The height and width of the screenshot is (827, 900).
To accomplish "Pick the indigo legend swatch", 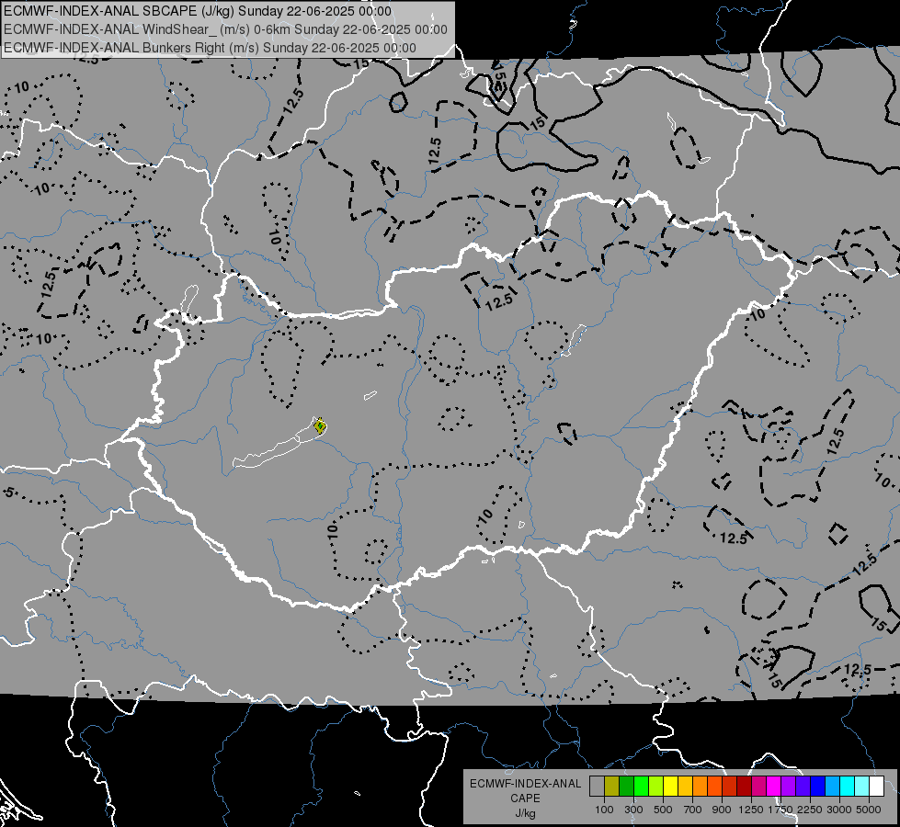I will 803,787.
